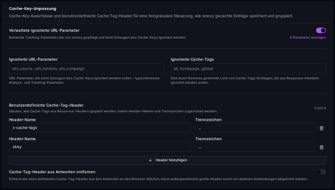Image resolution: width=335 pixels, height=190 pixels.
Task: Edit the x-cache-tags header name field
Action: 100,128
